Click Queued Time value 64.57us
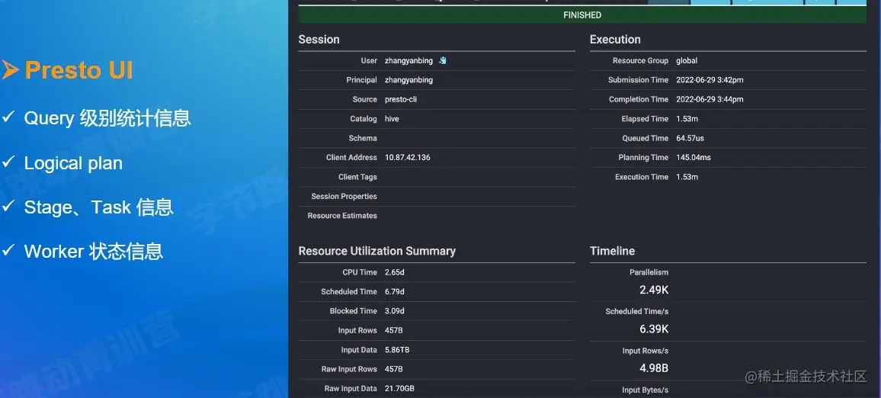This screenshot has width=881, height=398. 690,138
